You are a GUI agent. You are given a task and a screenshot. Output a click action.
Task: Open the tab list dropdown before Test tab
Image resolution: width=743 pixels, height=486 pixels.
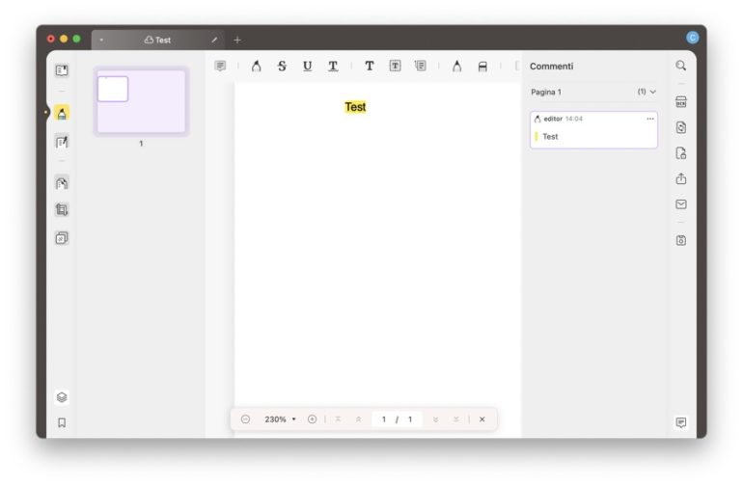coord(101,40)
